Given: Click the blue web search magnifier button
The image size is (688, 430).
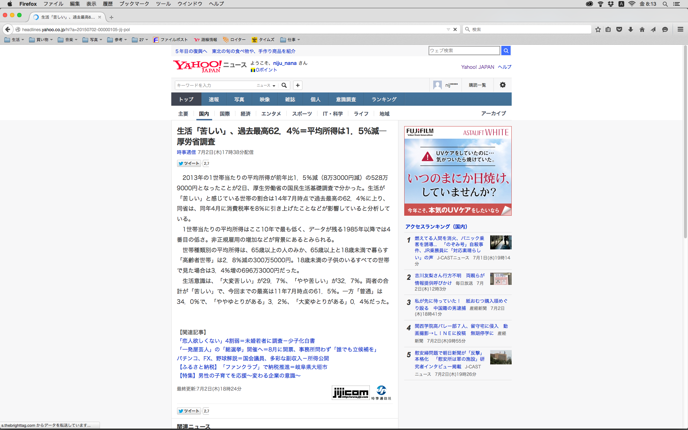Looking at the screenshot, I should 506,51.
